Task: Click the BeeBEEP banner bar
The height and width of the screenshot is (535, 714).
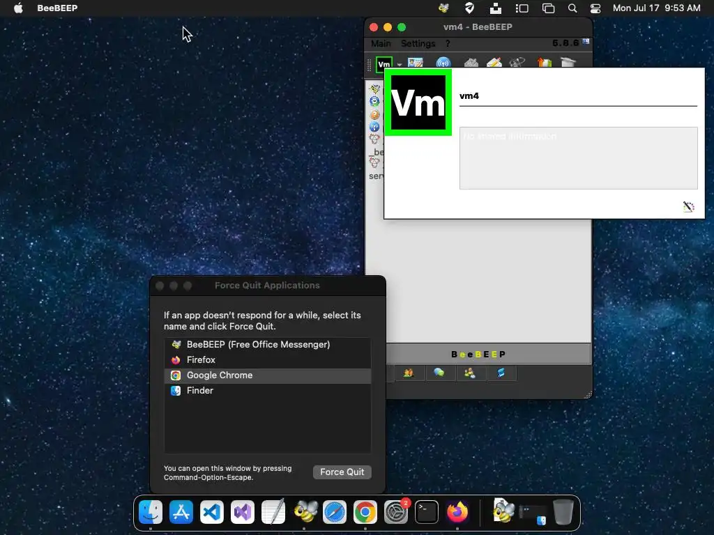Action: pos(489,354)
